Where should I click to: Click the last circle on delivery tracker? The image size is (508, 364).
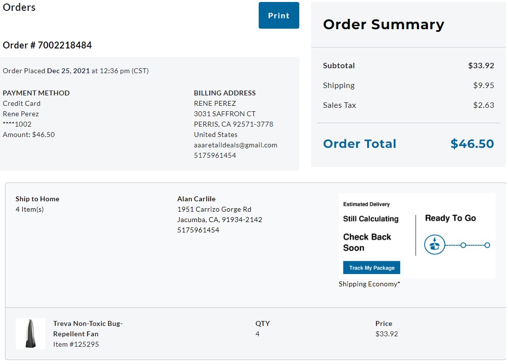click(487, 245)
